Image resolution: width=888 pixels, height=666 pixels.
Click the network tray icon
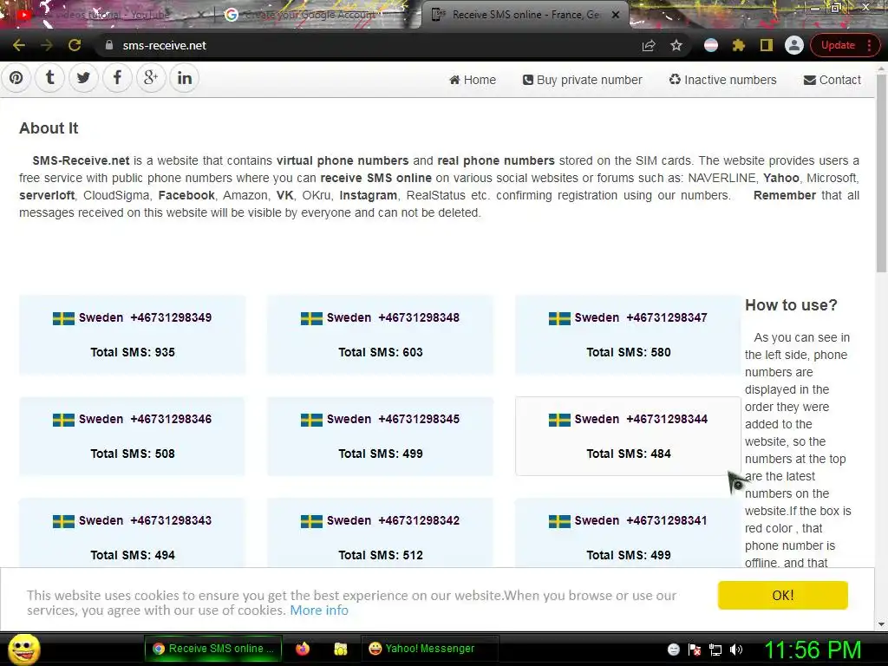click(715, 650)
